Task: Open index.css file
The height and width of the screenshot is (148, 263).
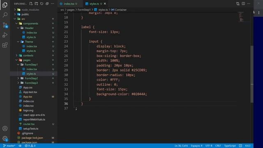Action: click(x=28, y=101)
